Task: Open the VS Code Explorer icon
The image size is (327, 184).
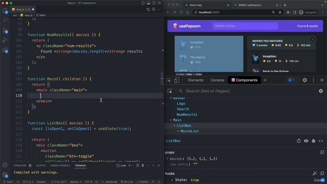Action: point(5,11)
